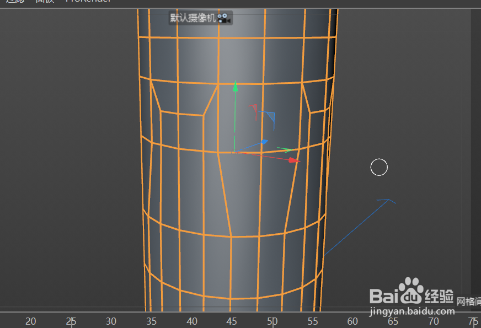Go to frame 40 on the timeline
Viewport: 481px width, 328px height.
tap(192, 321)
